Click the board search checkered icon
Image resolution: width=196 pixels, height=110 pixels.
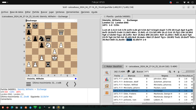coord(107,86)
